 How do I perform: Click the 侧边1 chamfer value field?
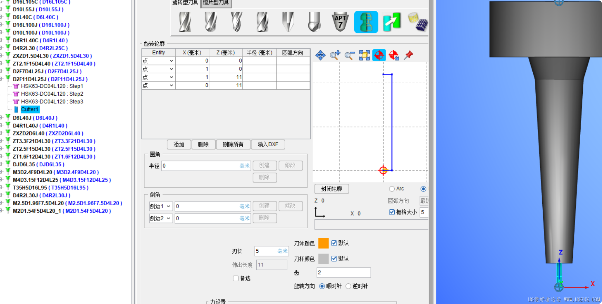213,206
